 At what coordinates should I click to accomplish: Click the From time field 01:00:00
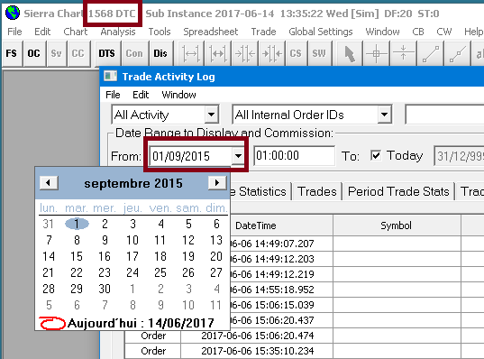pos(294,155)
